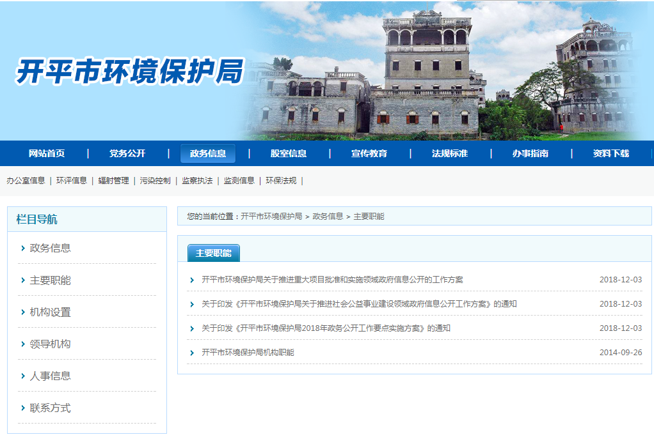Select 主要职能 in the sidebar list
The width and height of the screenshot is (654, 444).
pos(50,280)
